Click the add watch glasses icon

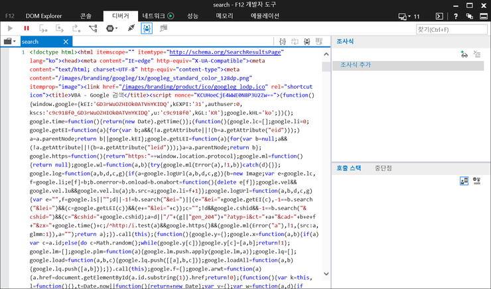pos(465,54)
